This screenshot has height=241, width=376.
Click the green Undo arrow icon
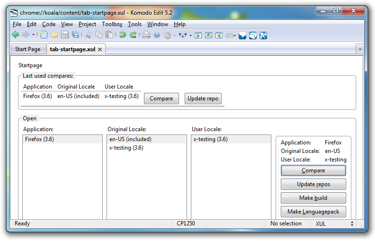click(123, 35)
